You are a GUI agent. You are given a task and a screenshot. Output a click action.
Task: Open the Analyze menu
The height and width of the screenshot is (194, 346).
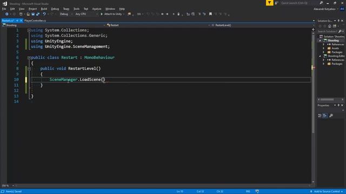[x=97, y=9]
